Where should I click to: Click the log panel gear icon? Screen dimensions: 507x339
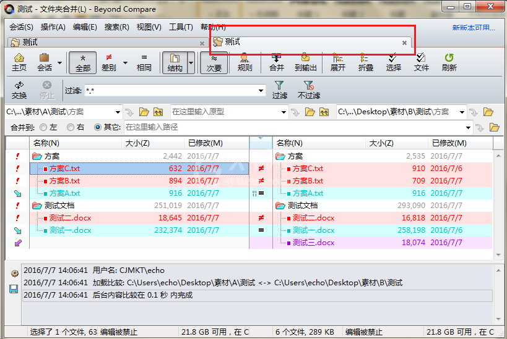(x=15, y=274)
